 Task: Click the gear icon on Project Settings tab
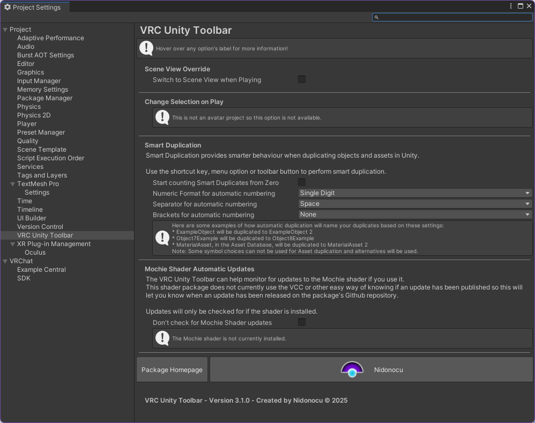coord(7,7)
